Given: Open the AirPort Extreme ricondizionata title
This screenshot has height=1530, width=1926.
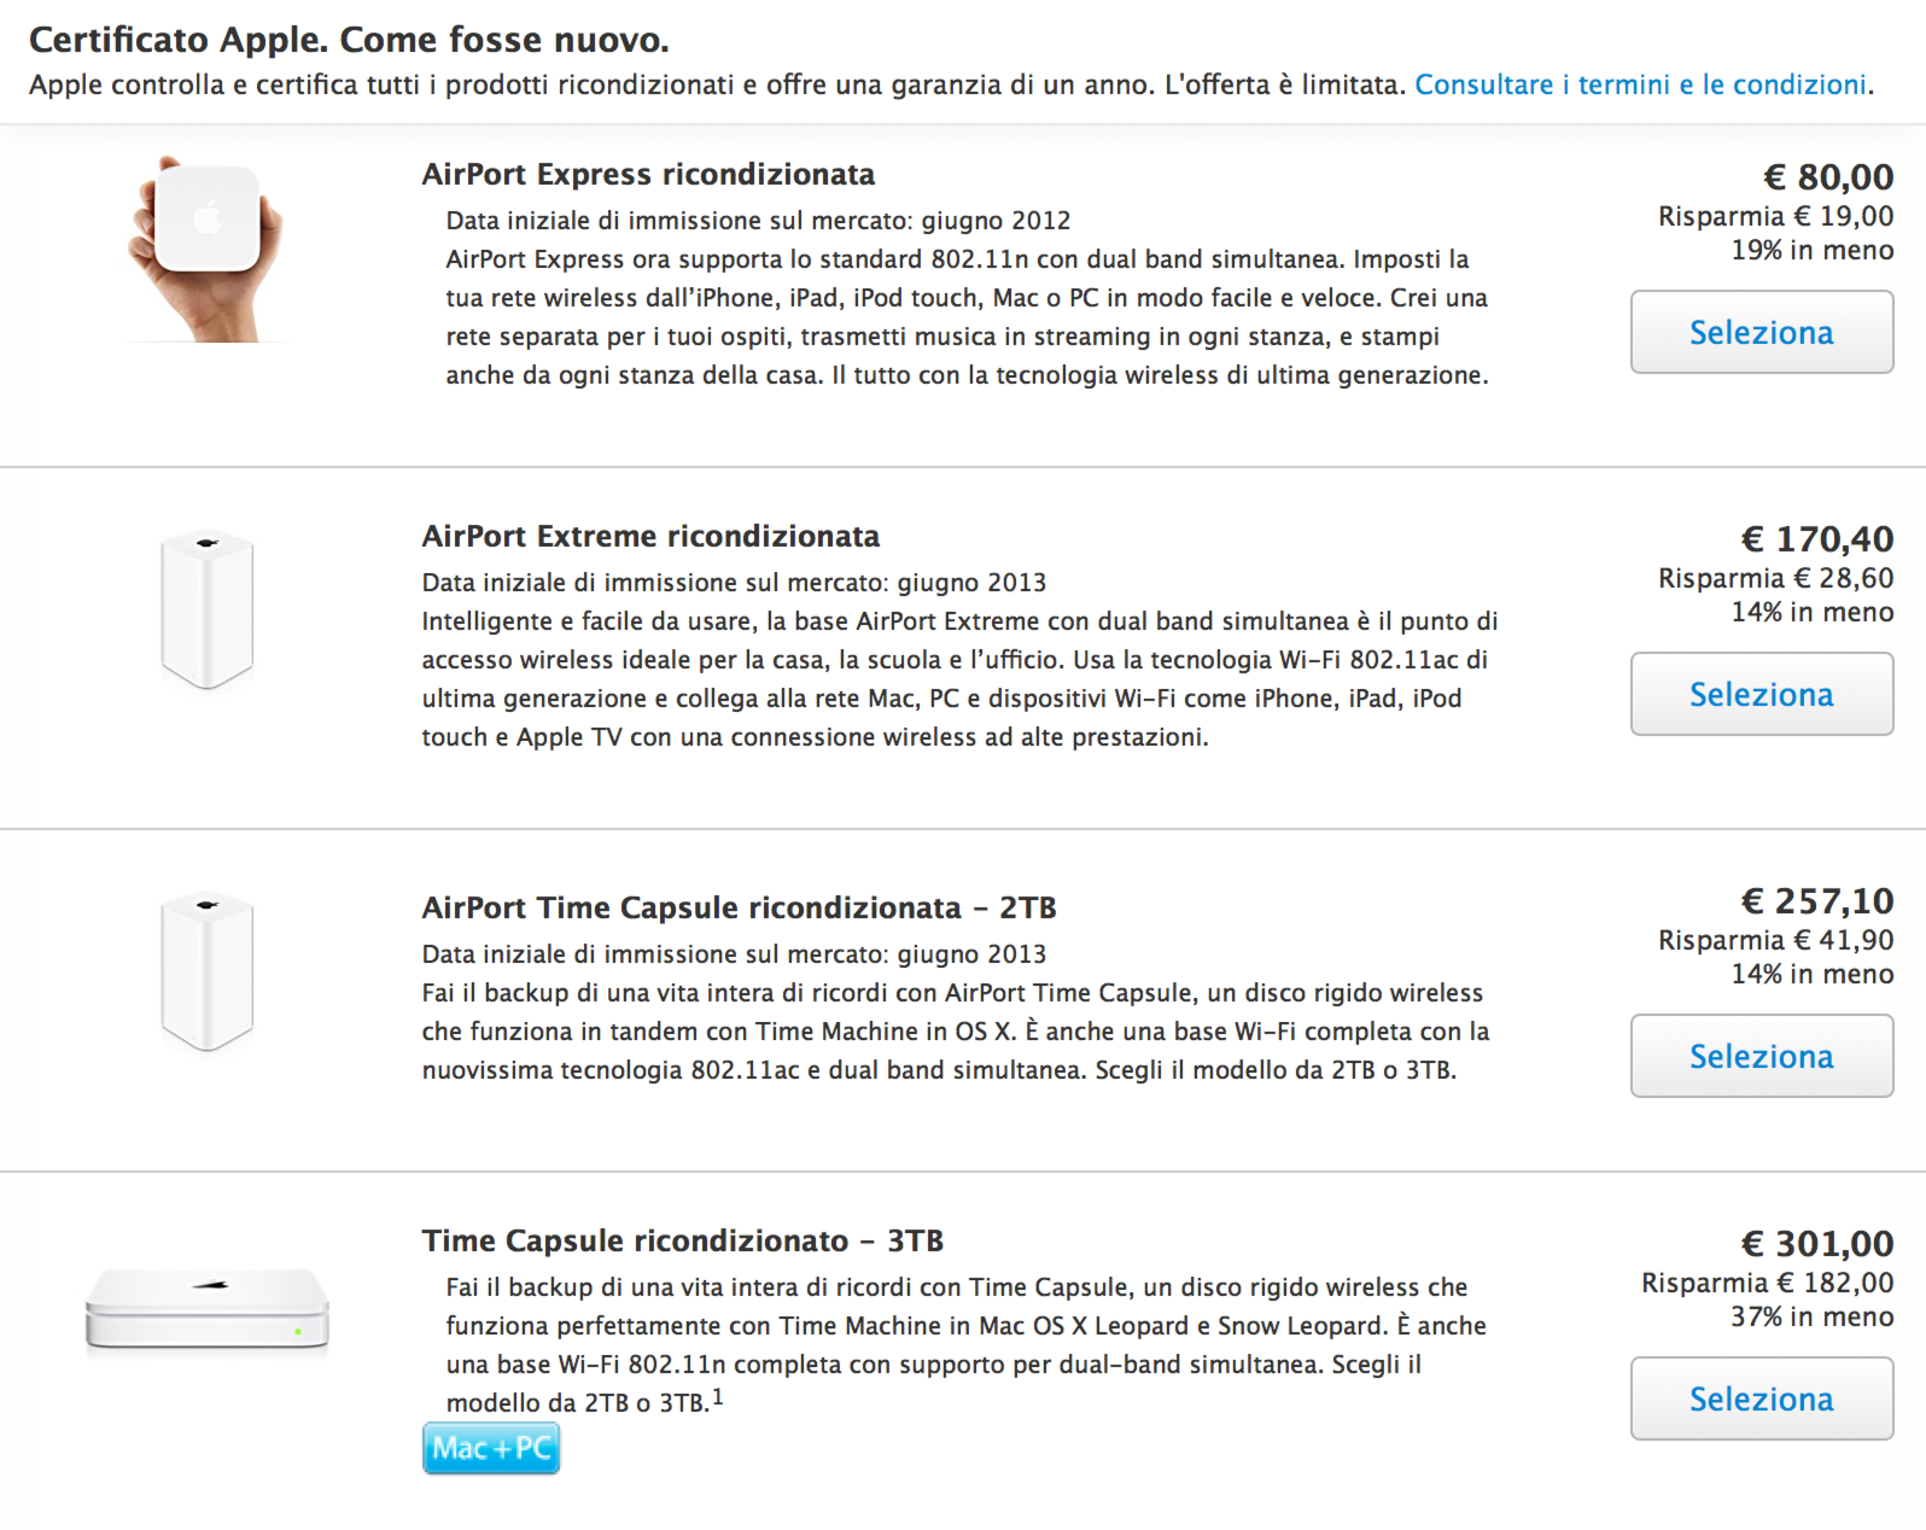Looking at the screenshot, I should tap(650, 536).
